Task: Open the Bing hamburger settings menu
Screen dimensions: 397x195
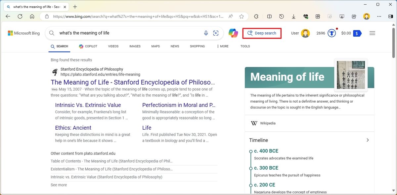Action: click(372, 33)
